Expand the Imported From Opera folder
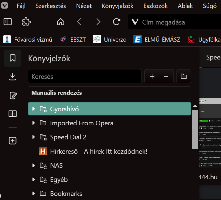The height and width of the screenshot is (200, 221). 34,123
